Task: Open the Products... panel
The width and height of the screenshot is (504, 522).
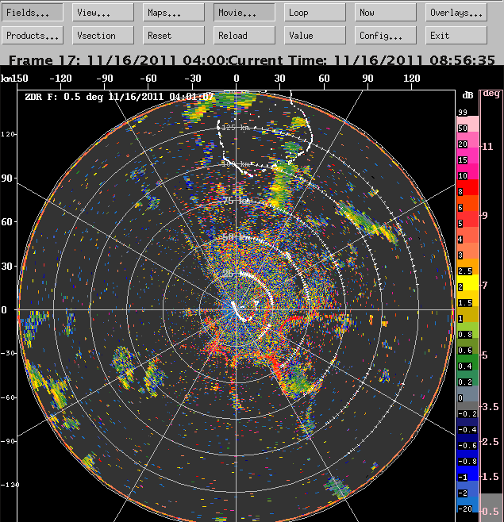Action: point(33,35)
